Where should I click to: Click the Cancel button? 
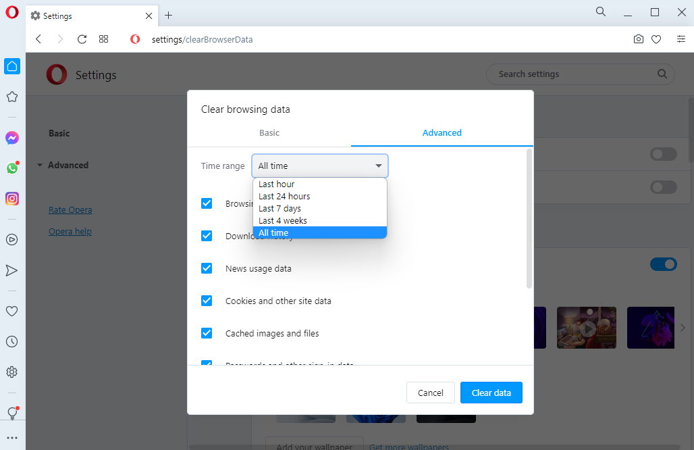(x=430, y=393)
